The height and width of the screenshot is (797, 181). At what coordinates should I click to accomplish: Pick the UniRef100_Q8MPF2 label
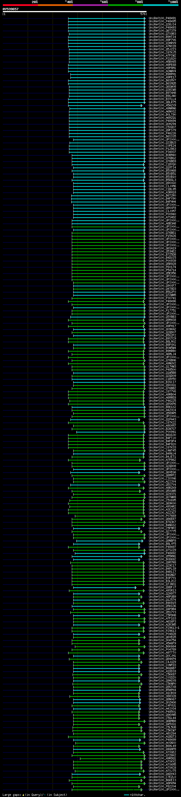pos(162,475)
